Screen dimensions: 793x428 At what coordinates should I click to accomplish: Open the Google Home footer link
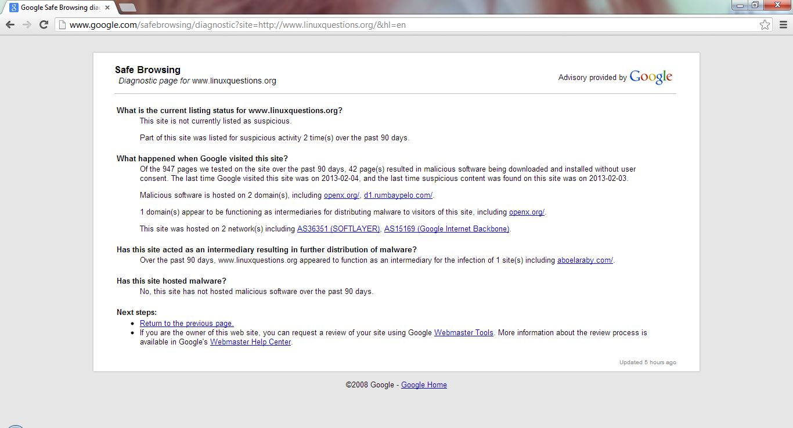pos(424,385)
